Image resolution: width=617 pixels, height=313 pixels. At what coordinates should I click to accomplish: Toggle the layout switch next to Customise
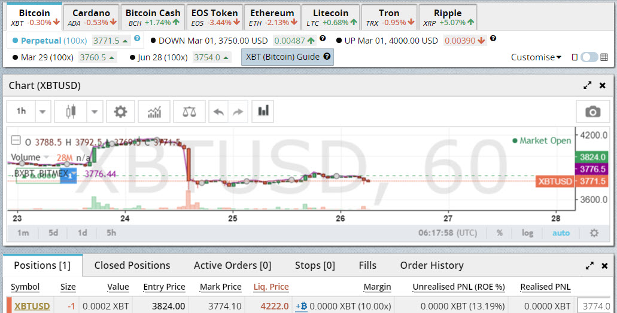pyautogui.click(x=589, y=57)
